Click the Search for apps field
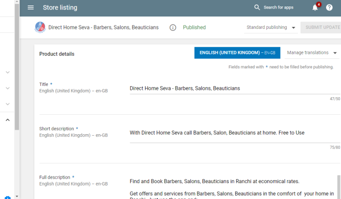 click(x=279, y=7)
